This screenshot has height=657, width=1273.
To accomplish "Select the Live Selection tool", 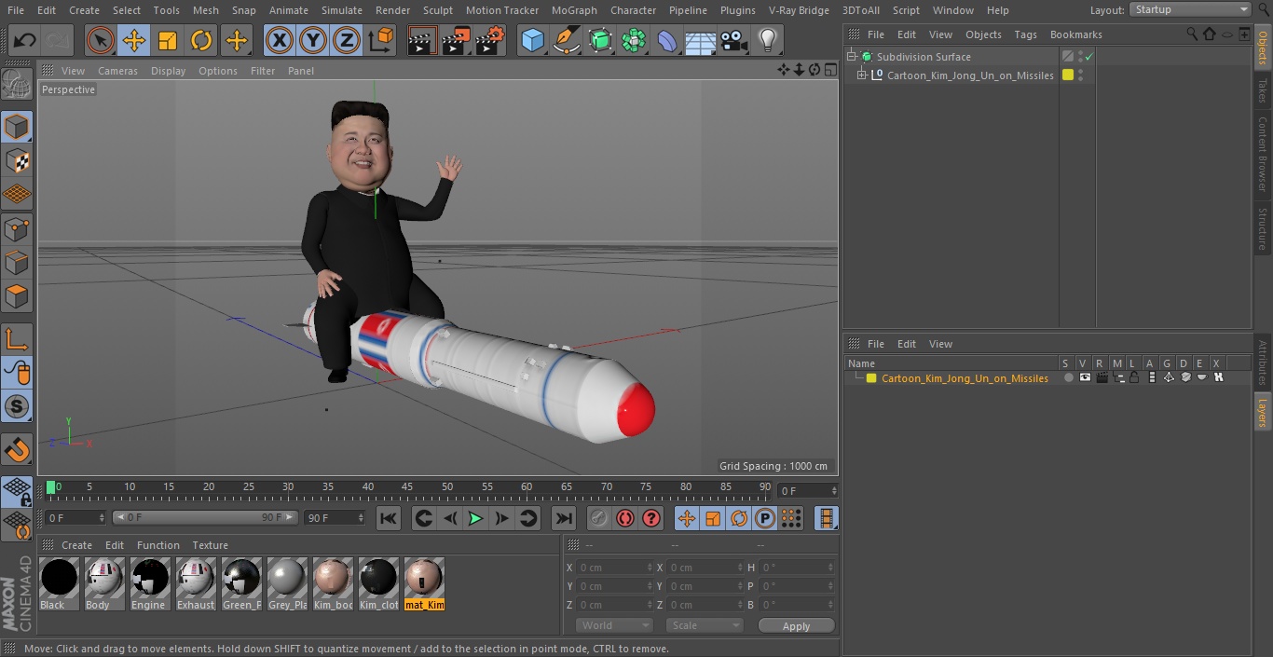I will (100, 40).
